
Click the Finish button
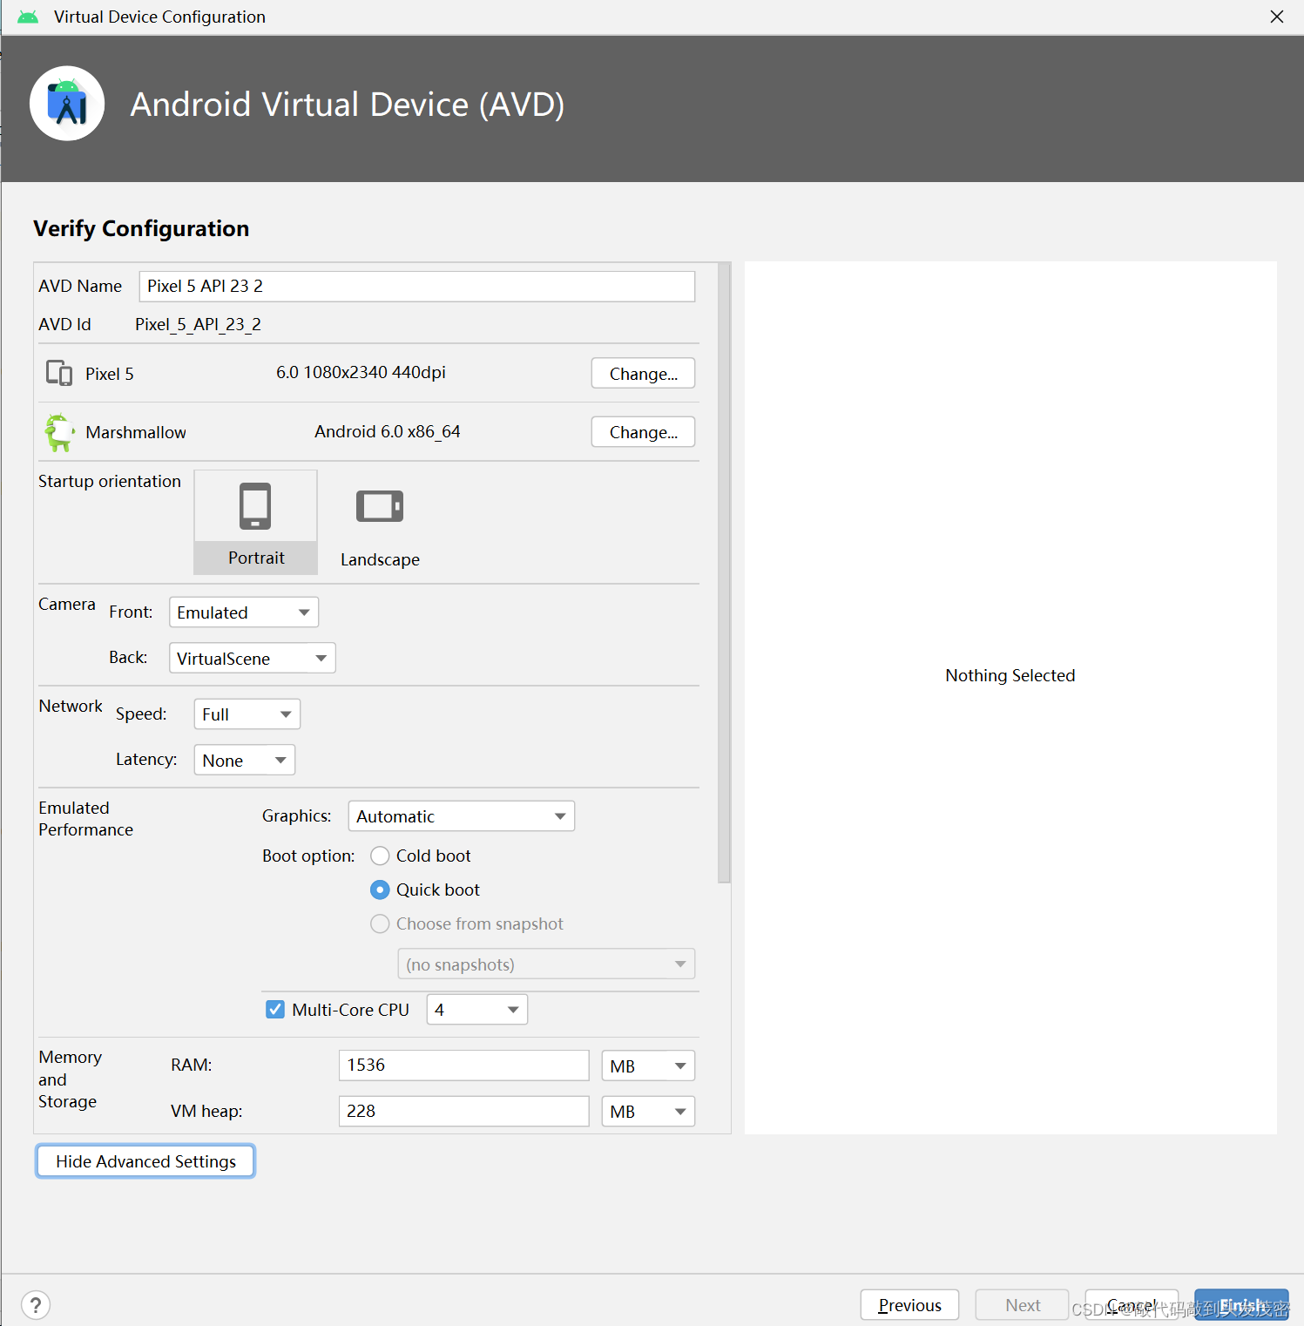1241,1304
